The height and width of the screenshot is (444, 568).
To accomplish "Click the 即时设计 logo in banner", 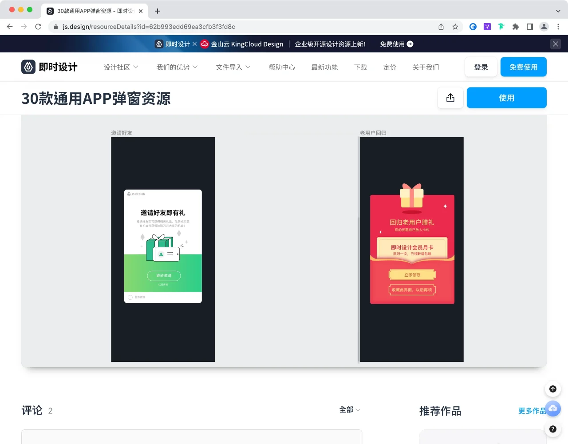I will 172,44.
